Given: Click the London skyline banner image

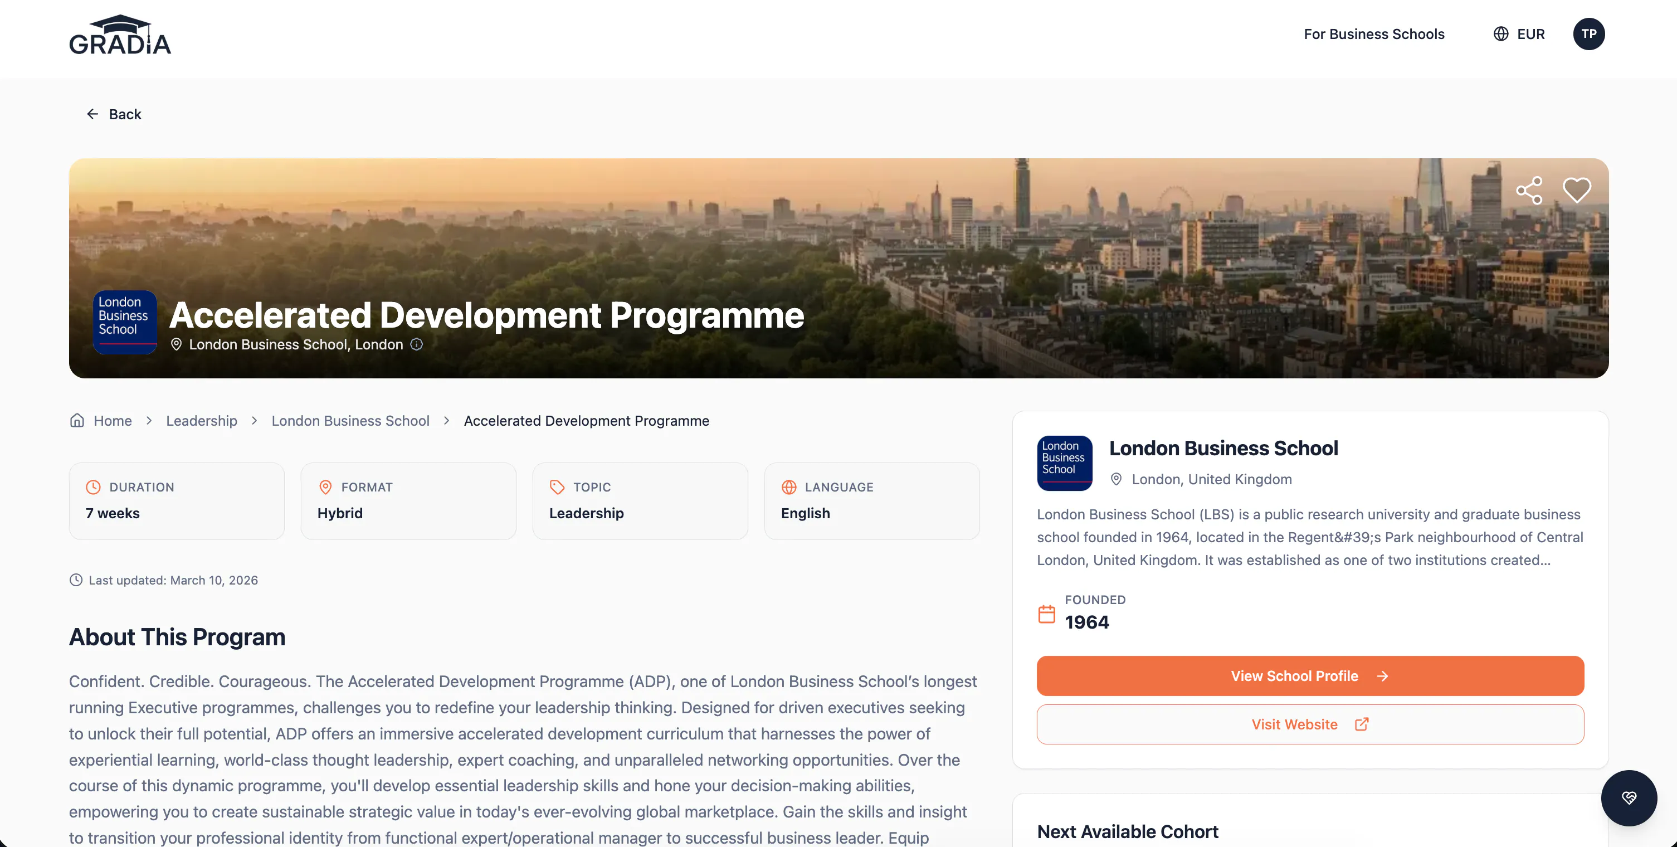Looking at the screenshot, I should pos(838,268).
